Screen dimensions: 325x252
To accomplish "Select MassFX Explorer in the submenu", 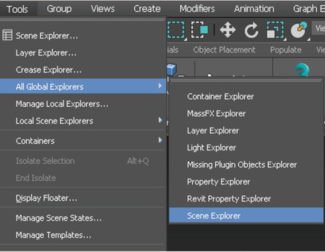I will [x=216, y=113].
